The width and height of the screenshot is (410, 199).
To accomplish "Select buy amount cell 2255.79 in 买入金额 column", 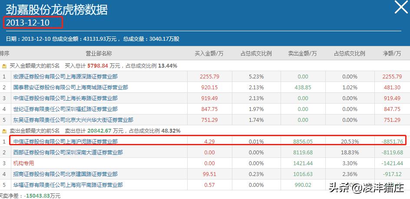I will coord(209,77).
